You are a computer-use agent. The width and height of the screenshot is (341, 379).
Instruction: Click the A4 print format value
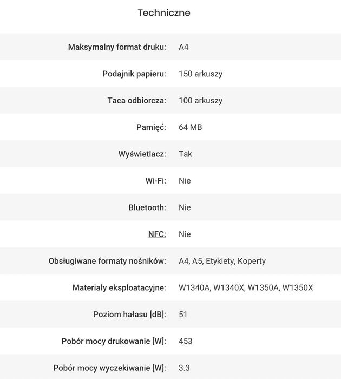183,47
